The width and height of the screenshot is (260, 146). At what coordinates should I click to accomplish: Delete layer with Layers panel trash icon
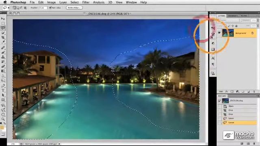[254, 92]
